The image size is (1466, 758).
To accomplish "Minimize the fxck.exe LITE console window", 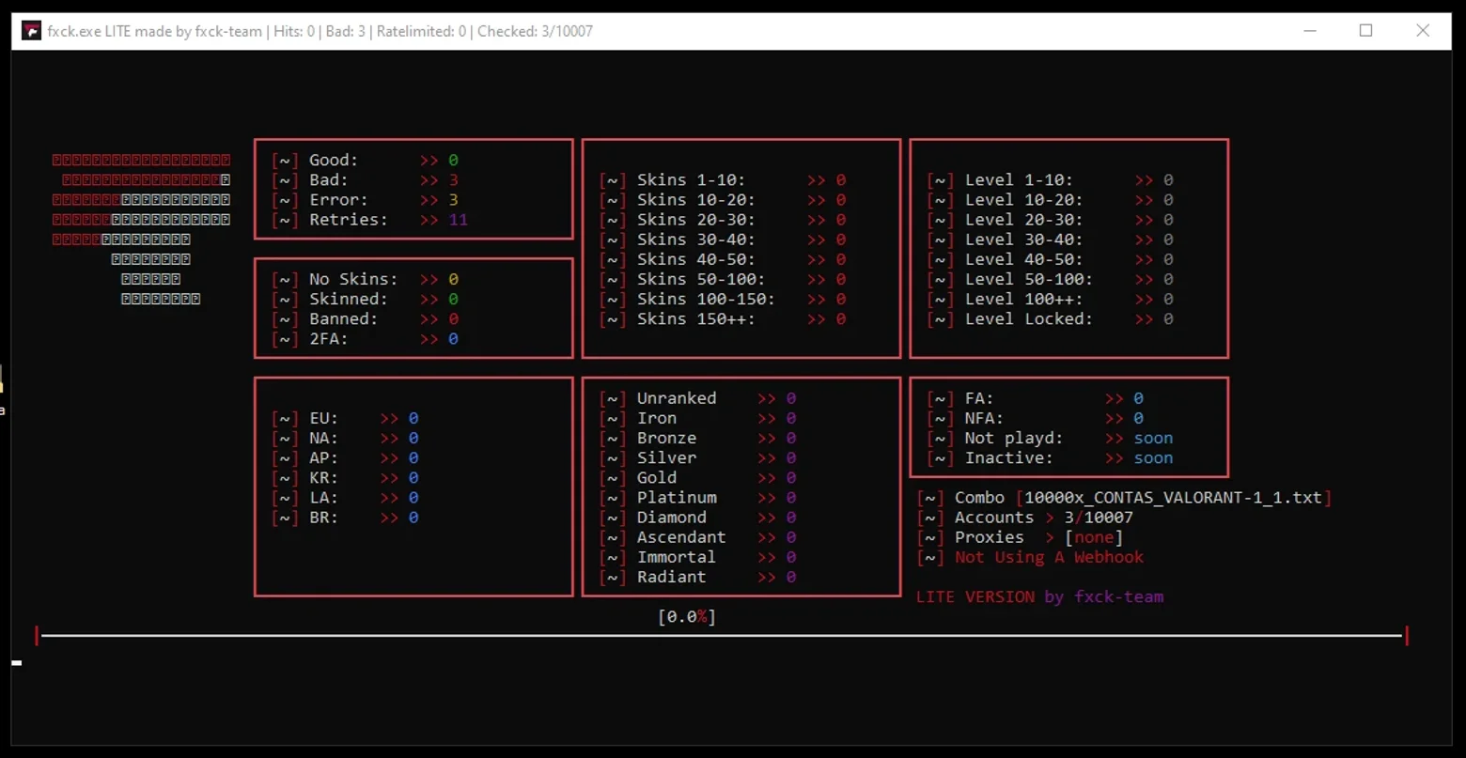I will coord(1310,31).
